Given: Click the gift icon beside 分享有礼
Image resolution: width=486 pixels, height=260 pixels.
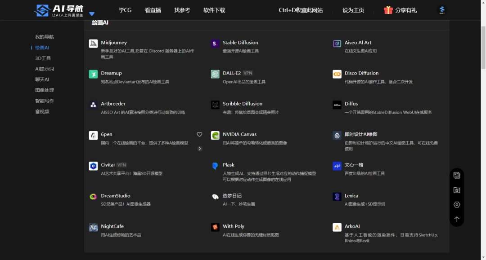Looking at the screenshot, I should [388, 10].
